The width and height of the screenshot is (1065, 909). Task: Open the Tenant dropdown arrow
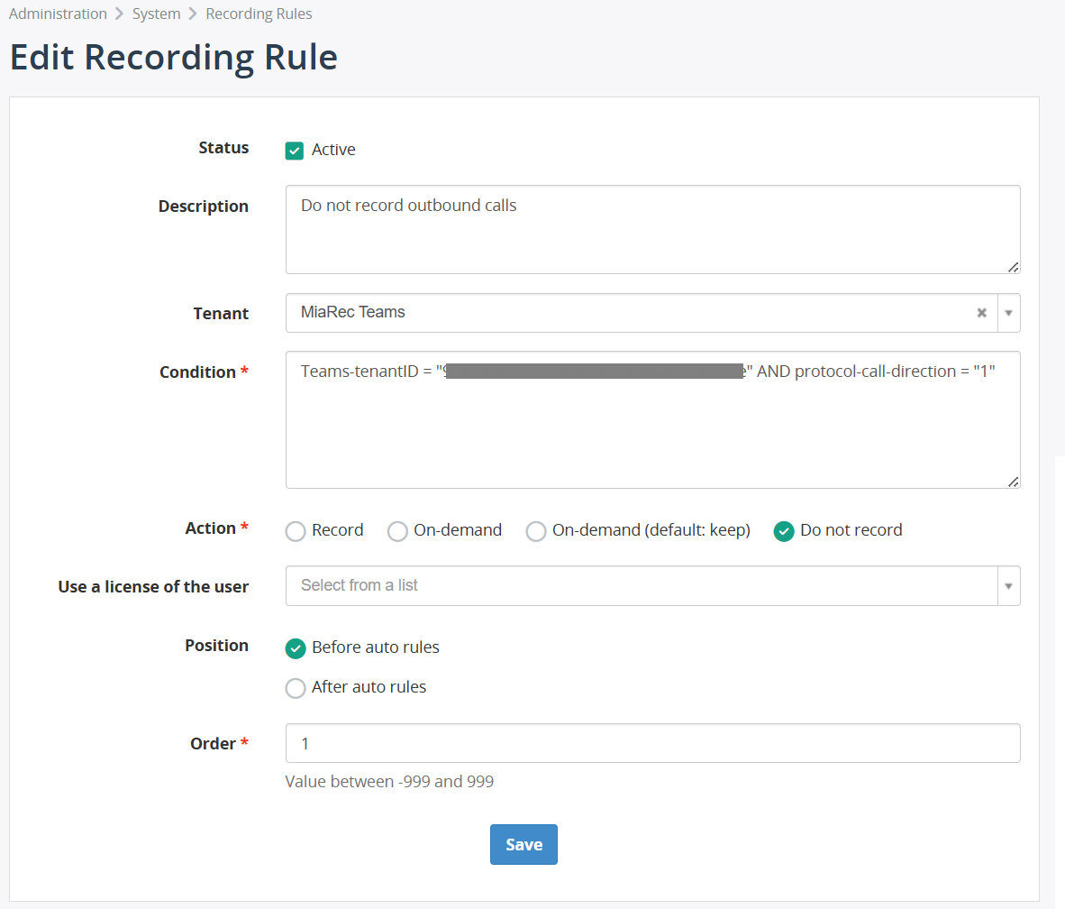[1008, 313]
